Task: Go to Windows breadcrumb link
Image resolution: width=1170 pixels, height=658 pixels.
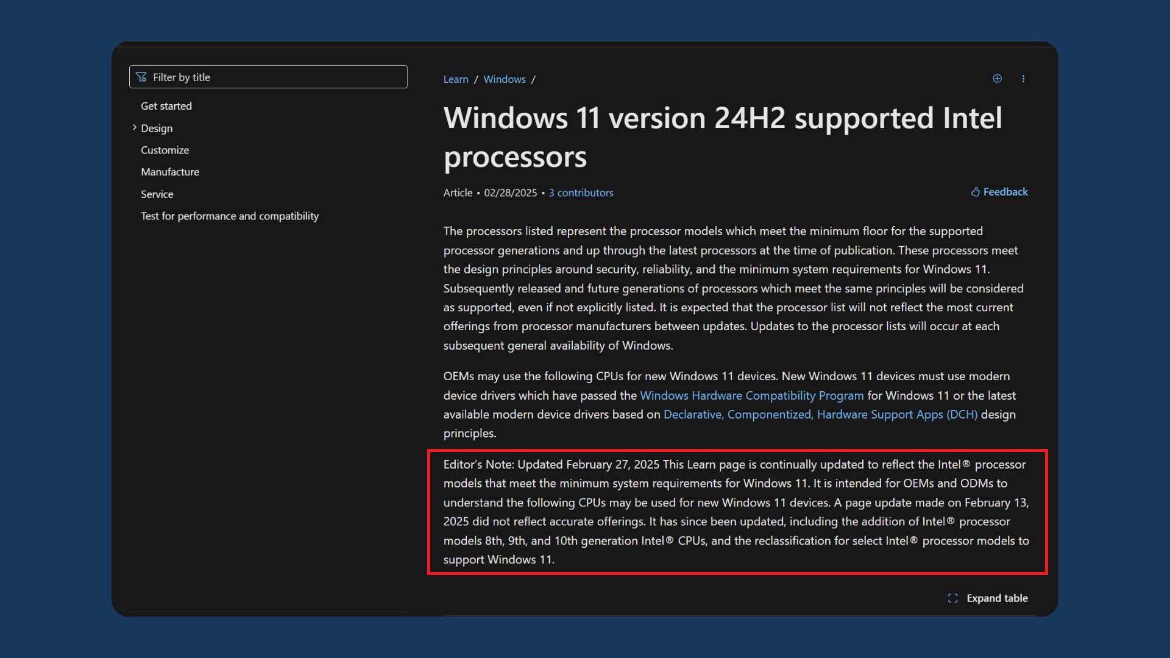Action: [505, 79]
